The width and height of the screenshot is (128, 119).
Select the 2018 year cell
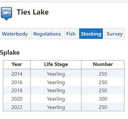pyautogui.click(x=17, y=90)
